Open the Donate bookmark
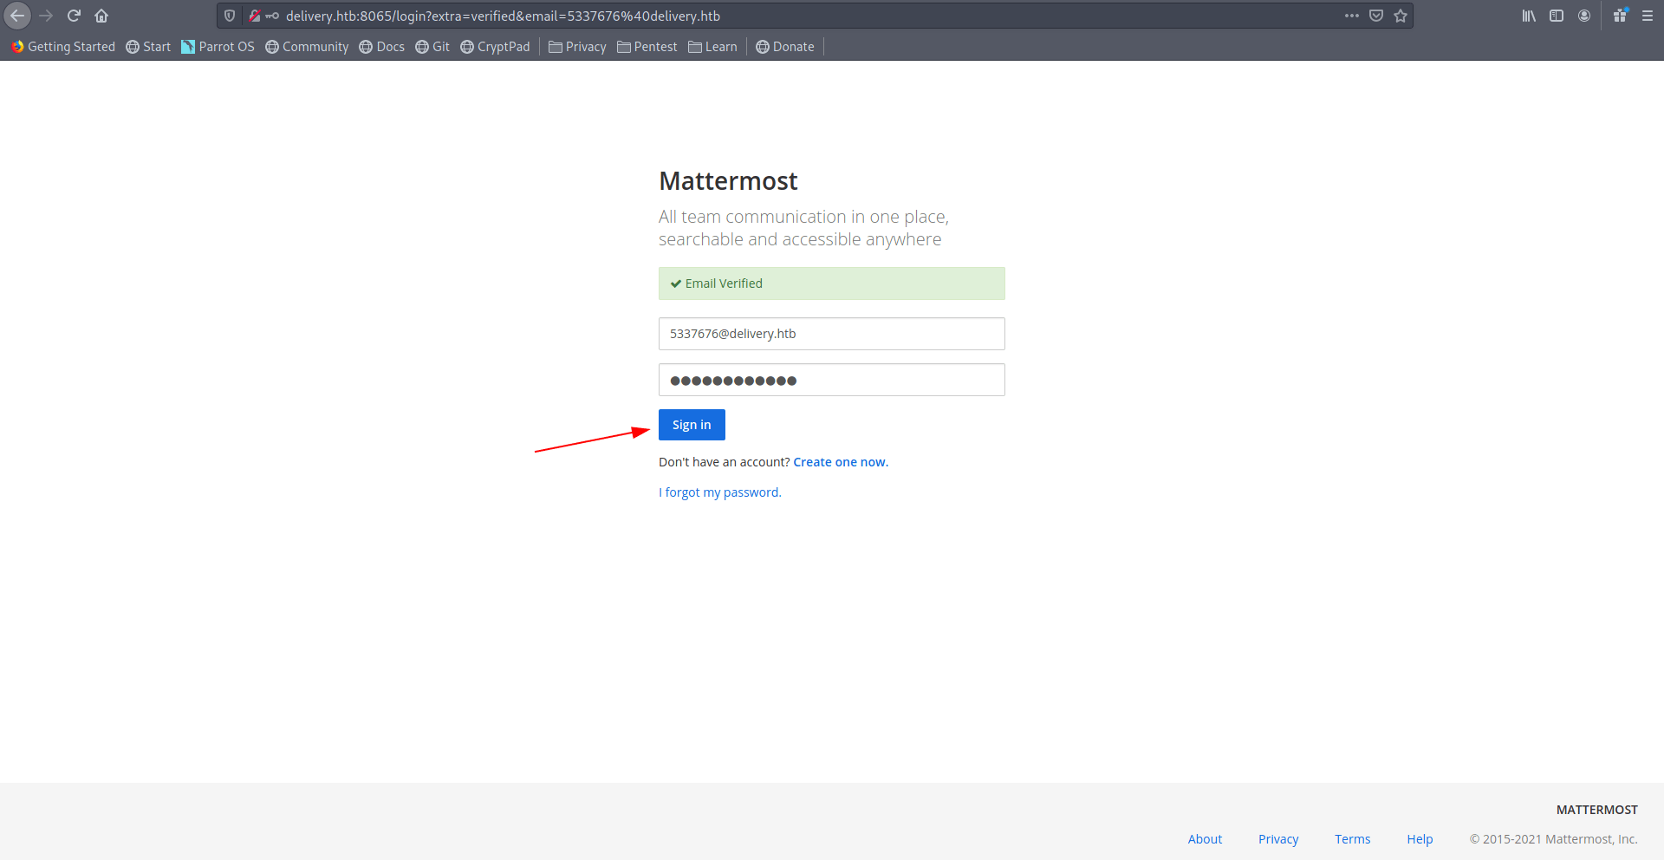Screen dimensions: 1664x860 (785, 47)
